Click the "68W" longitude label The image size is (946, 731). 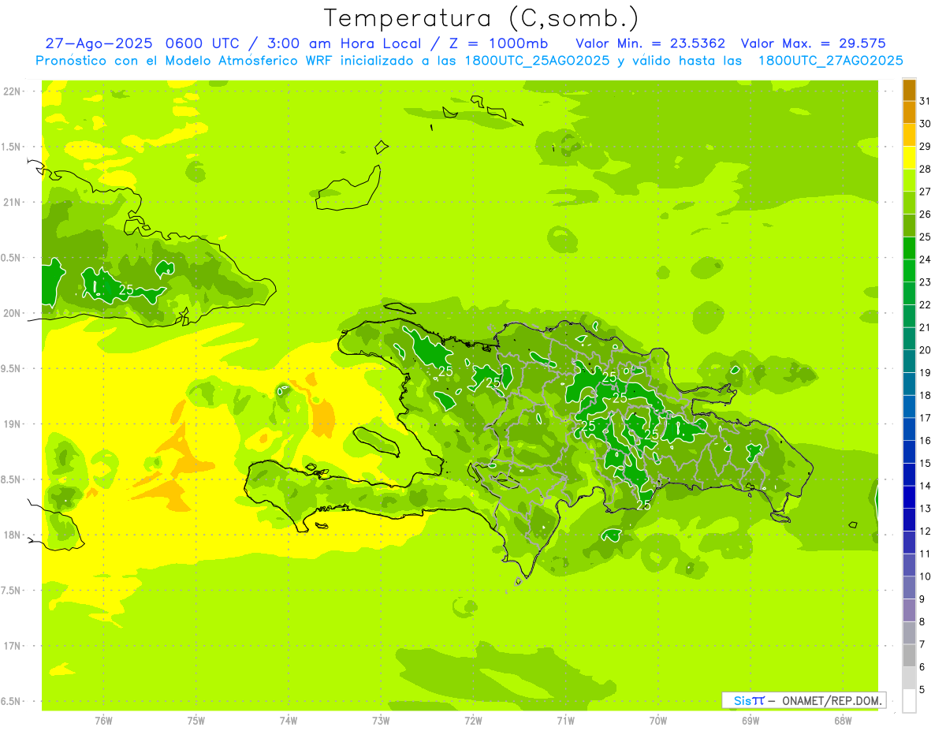point(843,721)
